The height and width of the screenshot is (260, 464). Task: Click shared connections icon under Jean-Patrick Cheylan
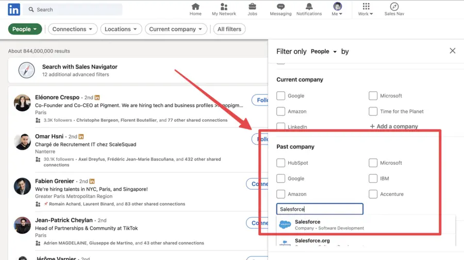tap(38, 243)
